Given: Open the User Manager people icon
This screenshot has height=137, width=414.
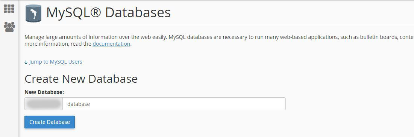Looking at the screenshot, I should tap(9, 27).
